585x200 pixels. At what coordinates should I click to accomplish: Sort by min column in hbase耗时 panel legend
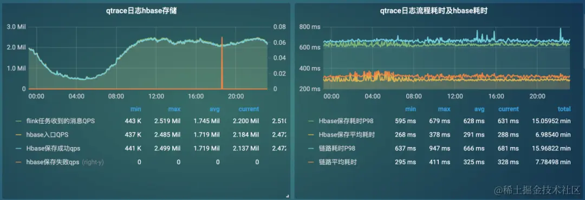tap(411, 109)
